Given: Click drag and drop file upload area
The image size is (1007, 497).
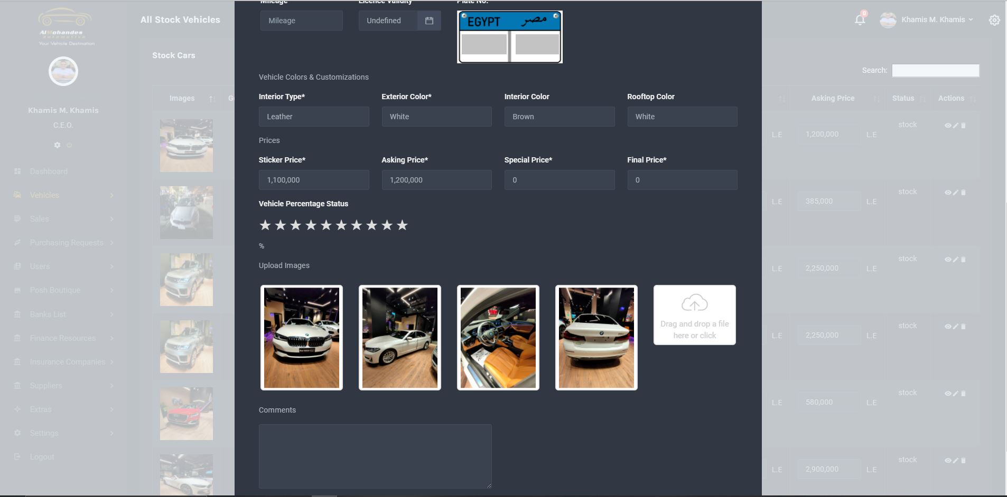Looking at the screenshot, I should pyautogui.click(x=694, y=315).
